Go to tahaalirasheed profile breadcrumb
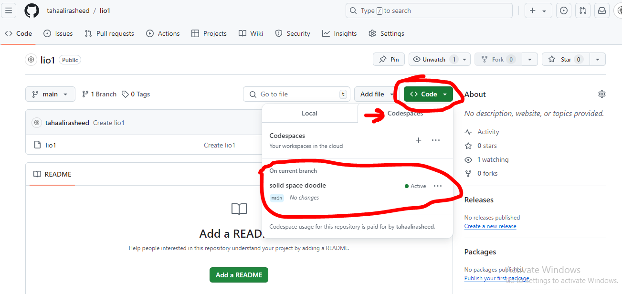The height and width of the screenshot is (294, 622). [x=68, y=10]
